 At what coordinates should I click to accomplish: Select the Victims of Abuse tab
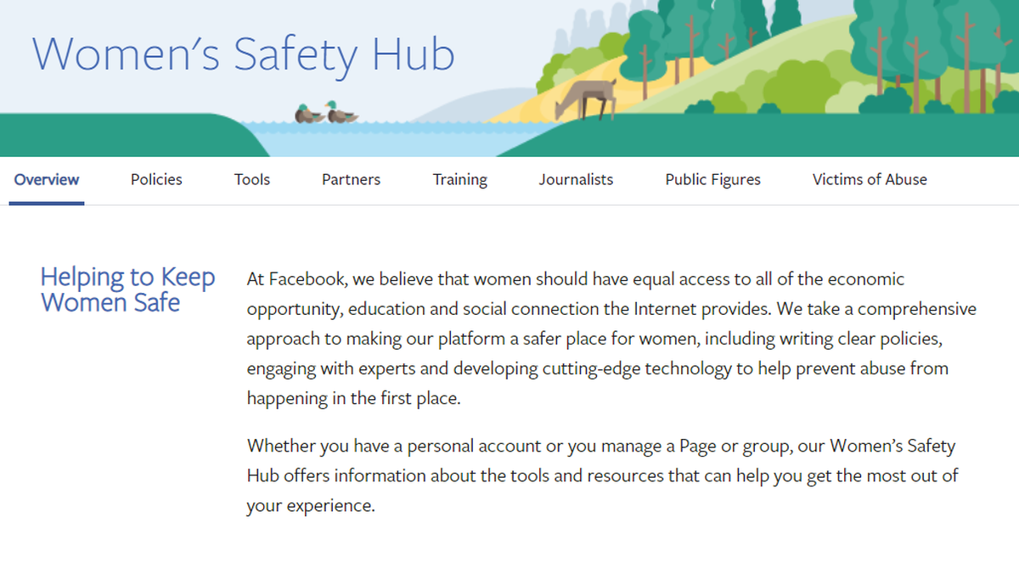coord(870,179)
